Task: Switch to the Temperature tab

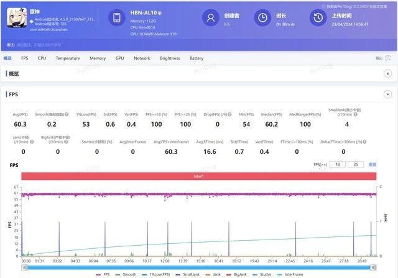Action: 67,58
